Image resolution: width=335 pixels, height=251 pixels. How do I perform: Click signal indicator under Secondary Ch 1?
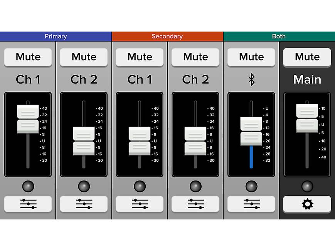(x=140, y=186)
